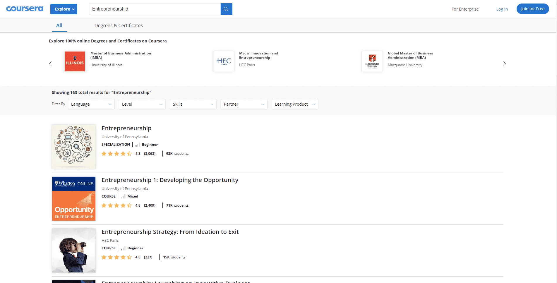
Task: Open MSc in Innovation and Entrepreneurship link
Action: [x=258, y=55]
